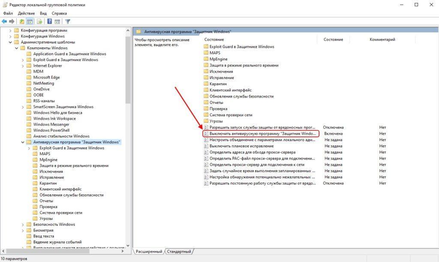439x262 pixels.
Task: Click the filter funnel icon
Action: point(67,21)
